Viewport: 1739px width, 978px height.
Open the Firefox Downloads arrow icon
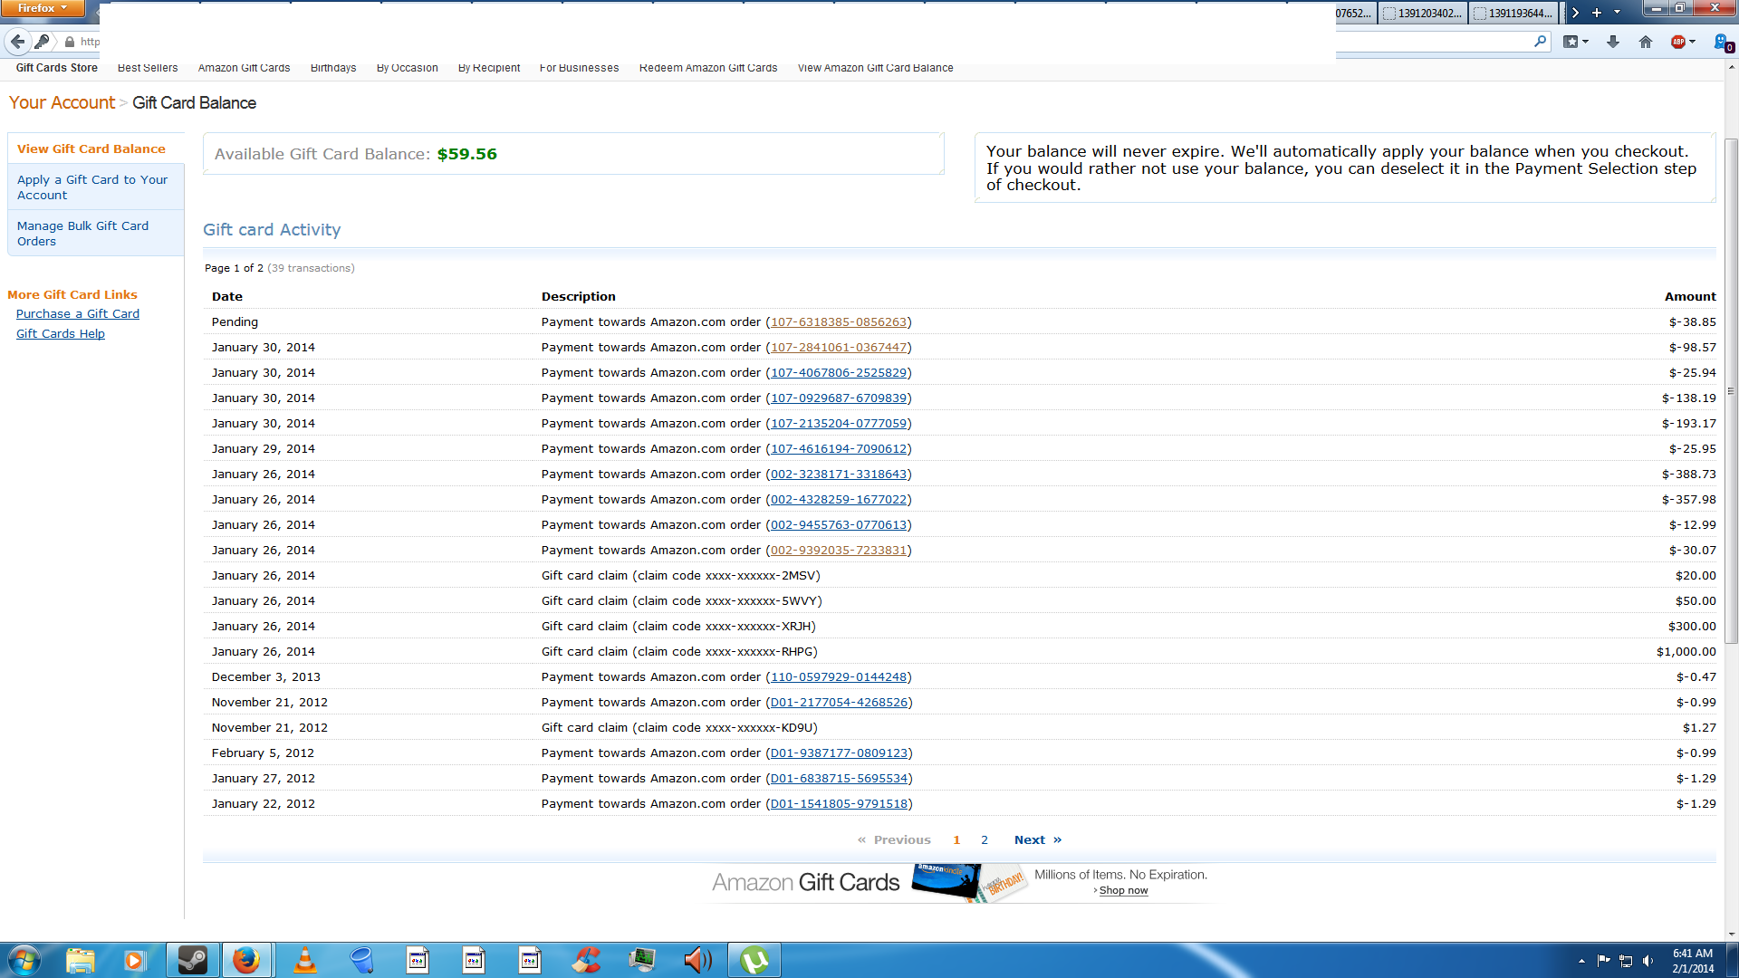[x=1613, y=42]
